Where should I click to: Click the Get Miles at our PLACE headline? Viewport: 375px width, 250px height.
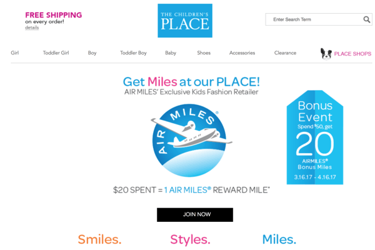coord(191,82)
